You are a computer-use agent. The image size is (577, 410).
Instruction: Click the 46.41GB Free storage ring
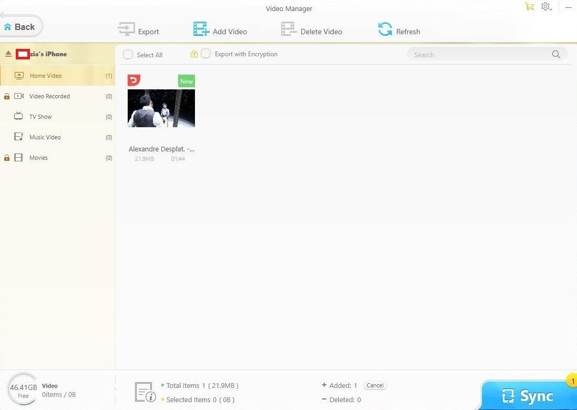[23, 389]
